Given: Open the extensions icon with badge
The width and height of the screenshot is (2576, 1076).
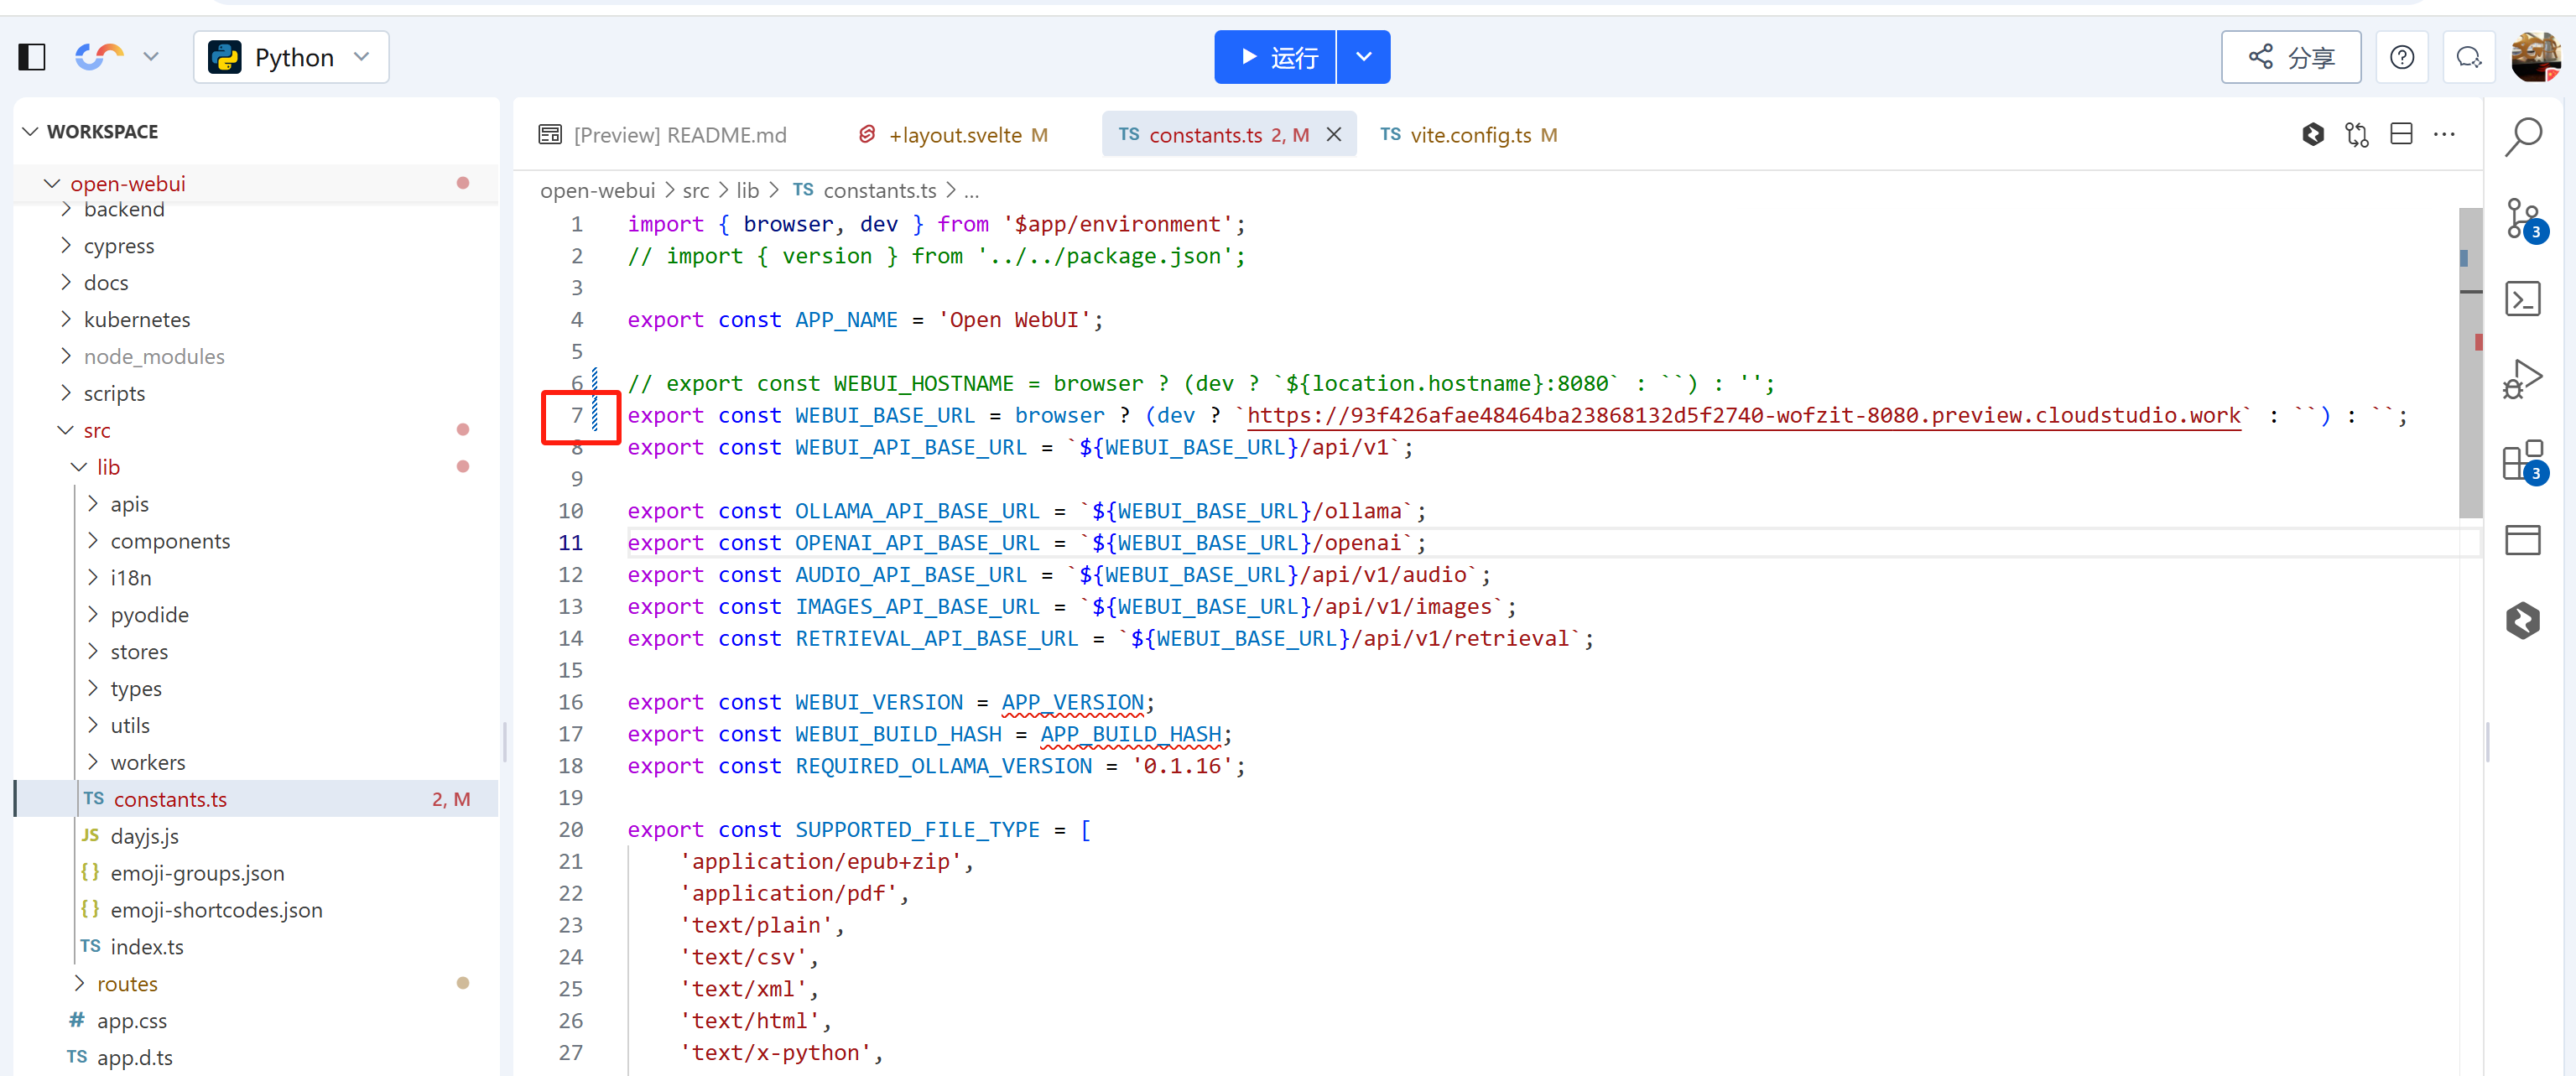Looking at the screenshot, I should [x=2523, y=461].
